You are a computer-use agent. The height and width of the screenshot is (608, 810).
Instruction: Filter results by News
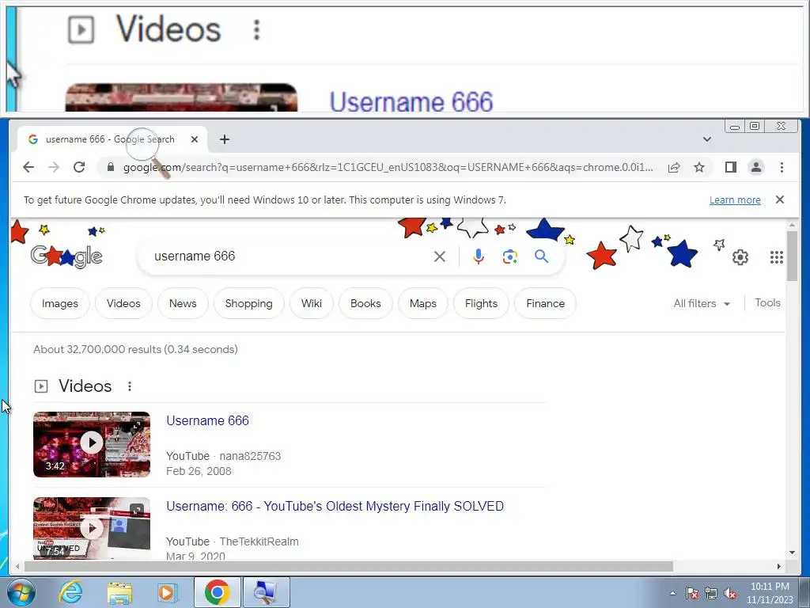coord(183,303)
